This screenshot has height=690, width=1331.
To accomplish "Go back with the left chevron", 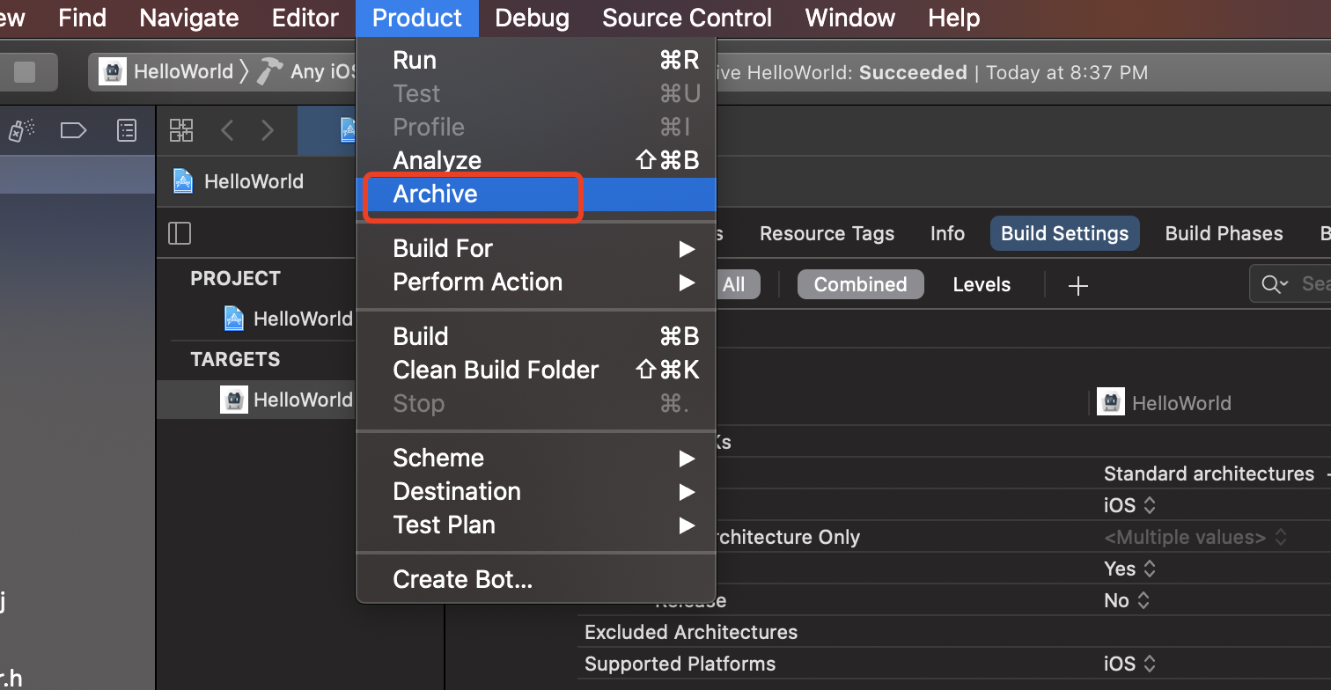I will (227, 131).
